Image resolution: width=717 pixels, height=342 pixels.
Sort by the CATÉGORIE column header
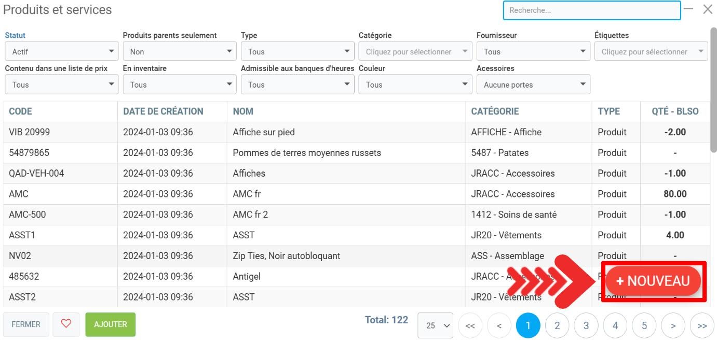495,111
